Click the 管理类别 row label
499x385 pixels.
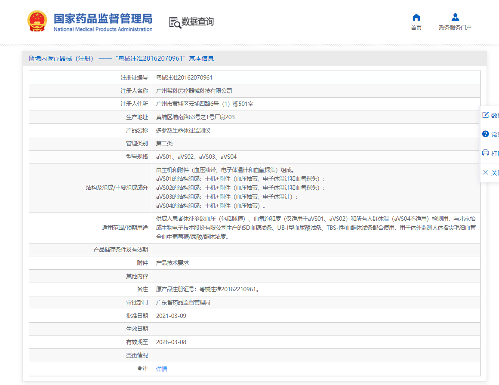(137, 144)
